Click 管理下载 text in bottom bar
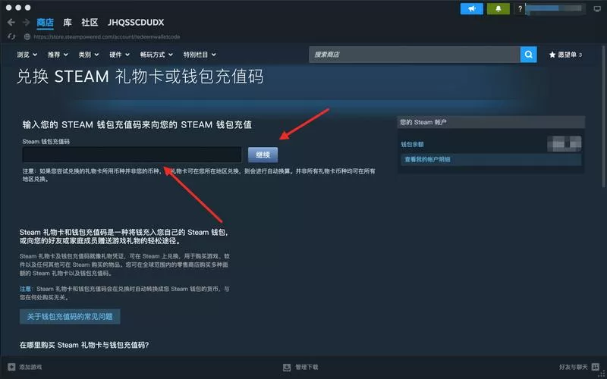 coord(307,367)
